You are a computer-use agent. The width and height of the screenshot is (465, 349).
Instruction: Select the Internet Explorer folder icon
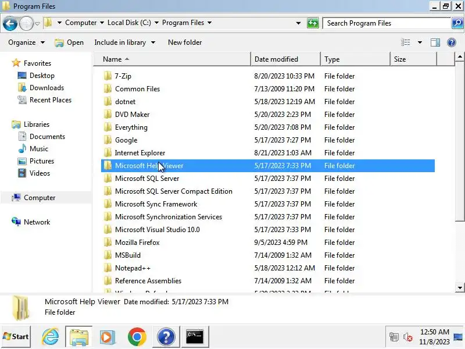(108, 152)
